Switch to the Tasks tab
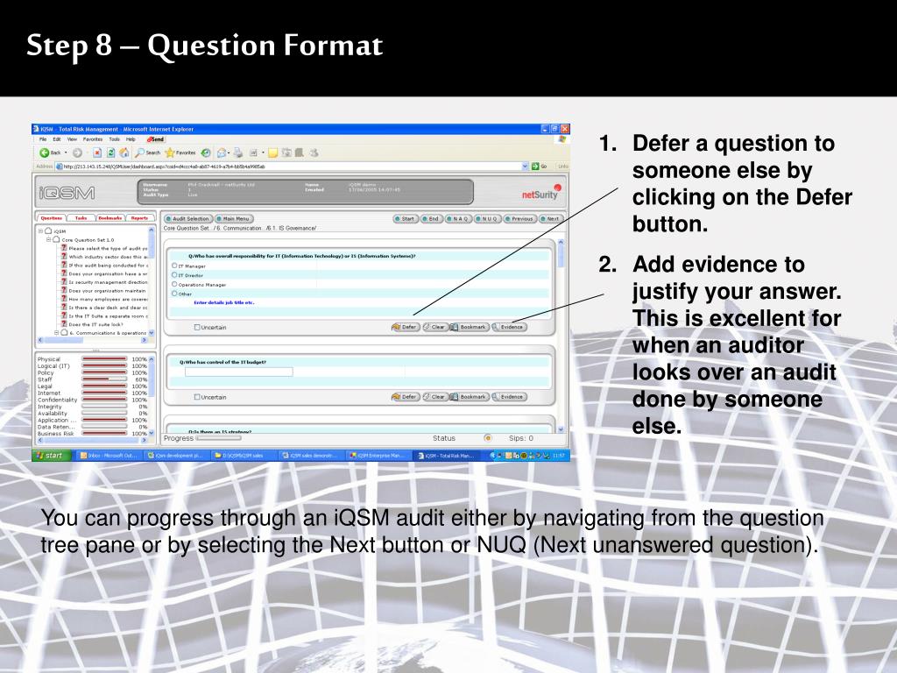 [81, 218]
